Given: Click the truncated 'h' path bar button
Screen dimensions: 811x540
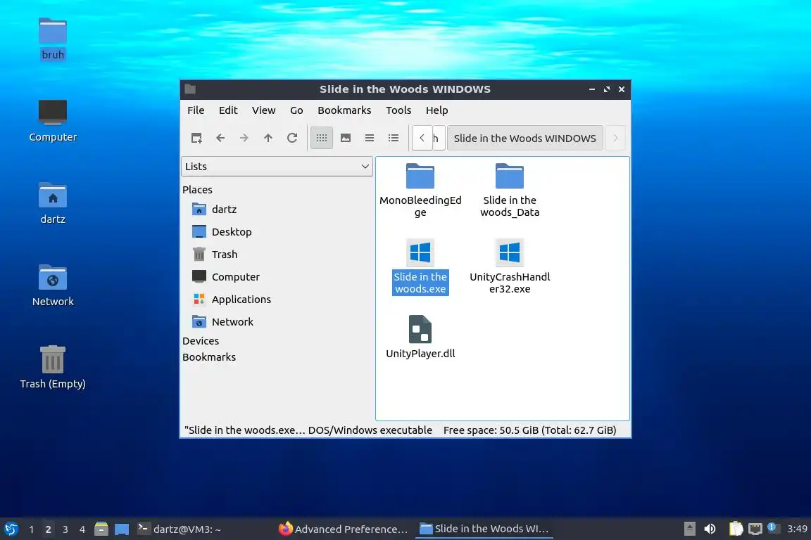Looking at the screenshot, I should pyautogui.click(x=439, y=138).
